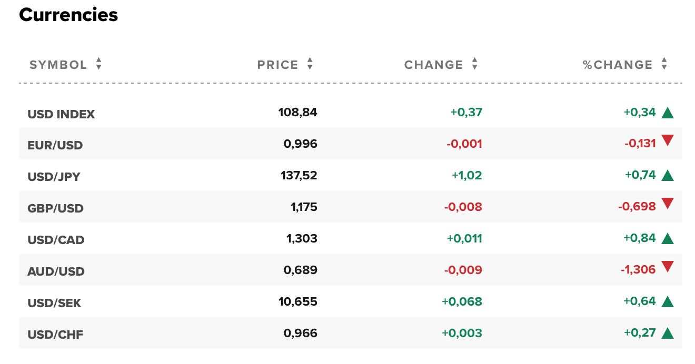Open the EUR/USD symbol link

[55, 145]
